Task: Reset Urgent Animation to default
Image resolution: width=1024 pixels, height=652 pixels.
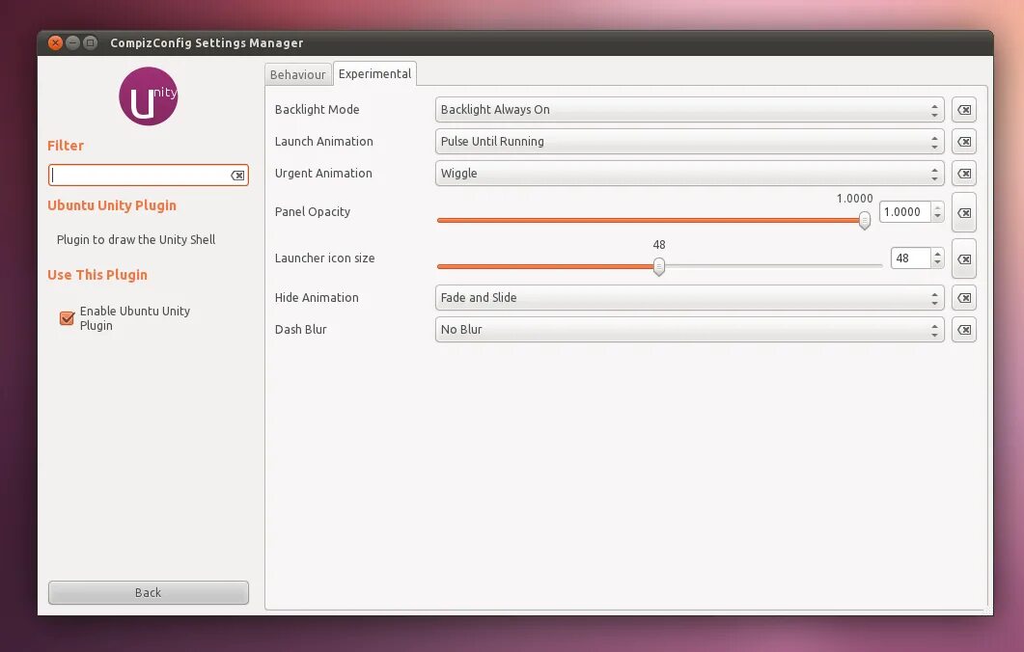Action: coord(963,174)
